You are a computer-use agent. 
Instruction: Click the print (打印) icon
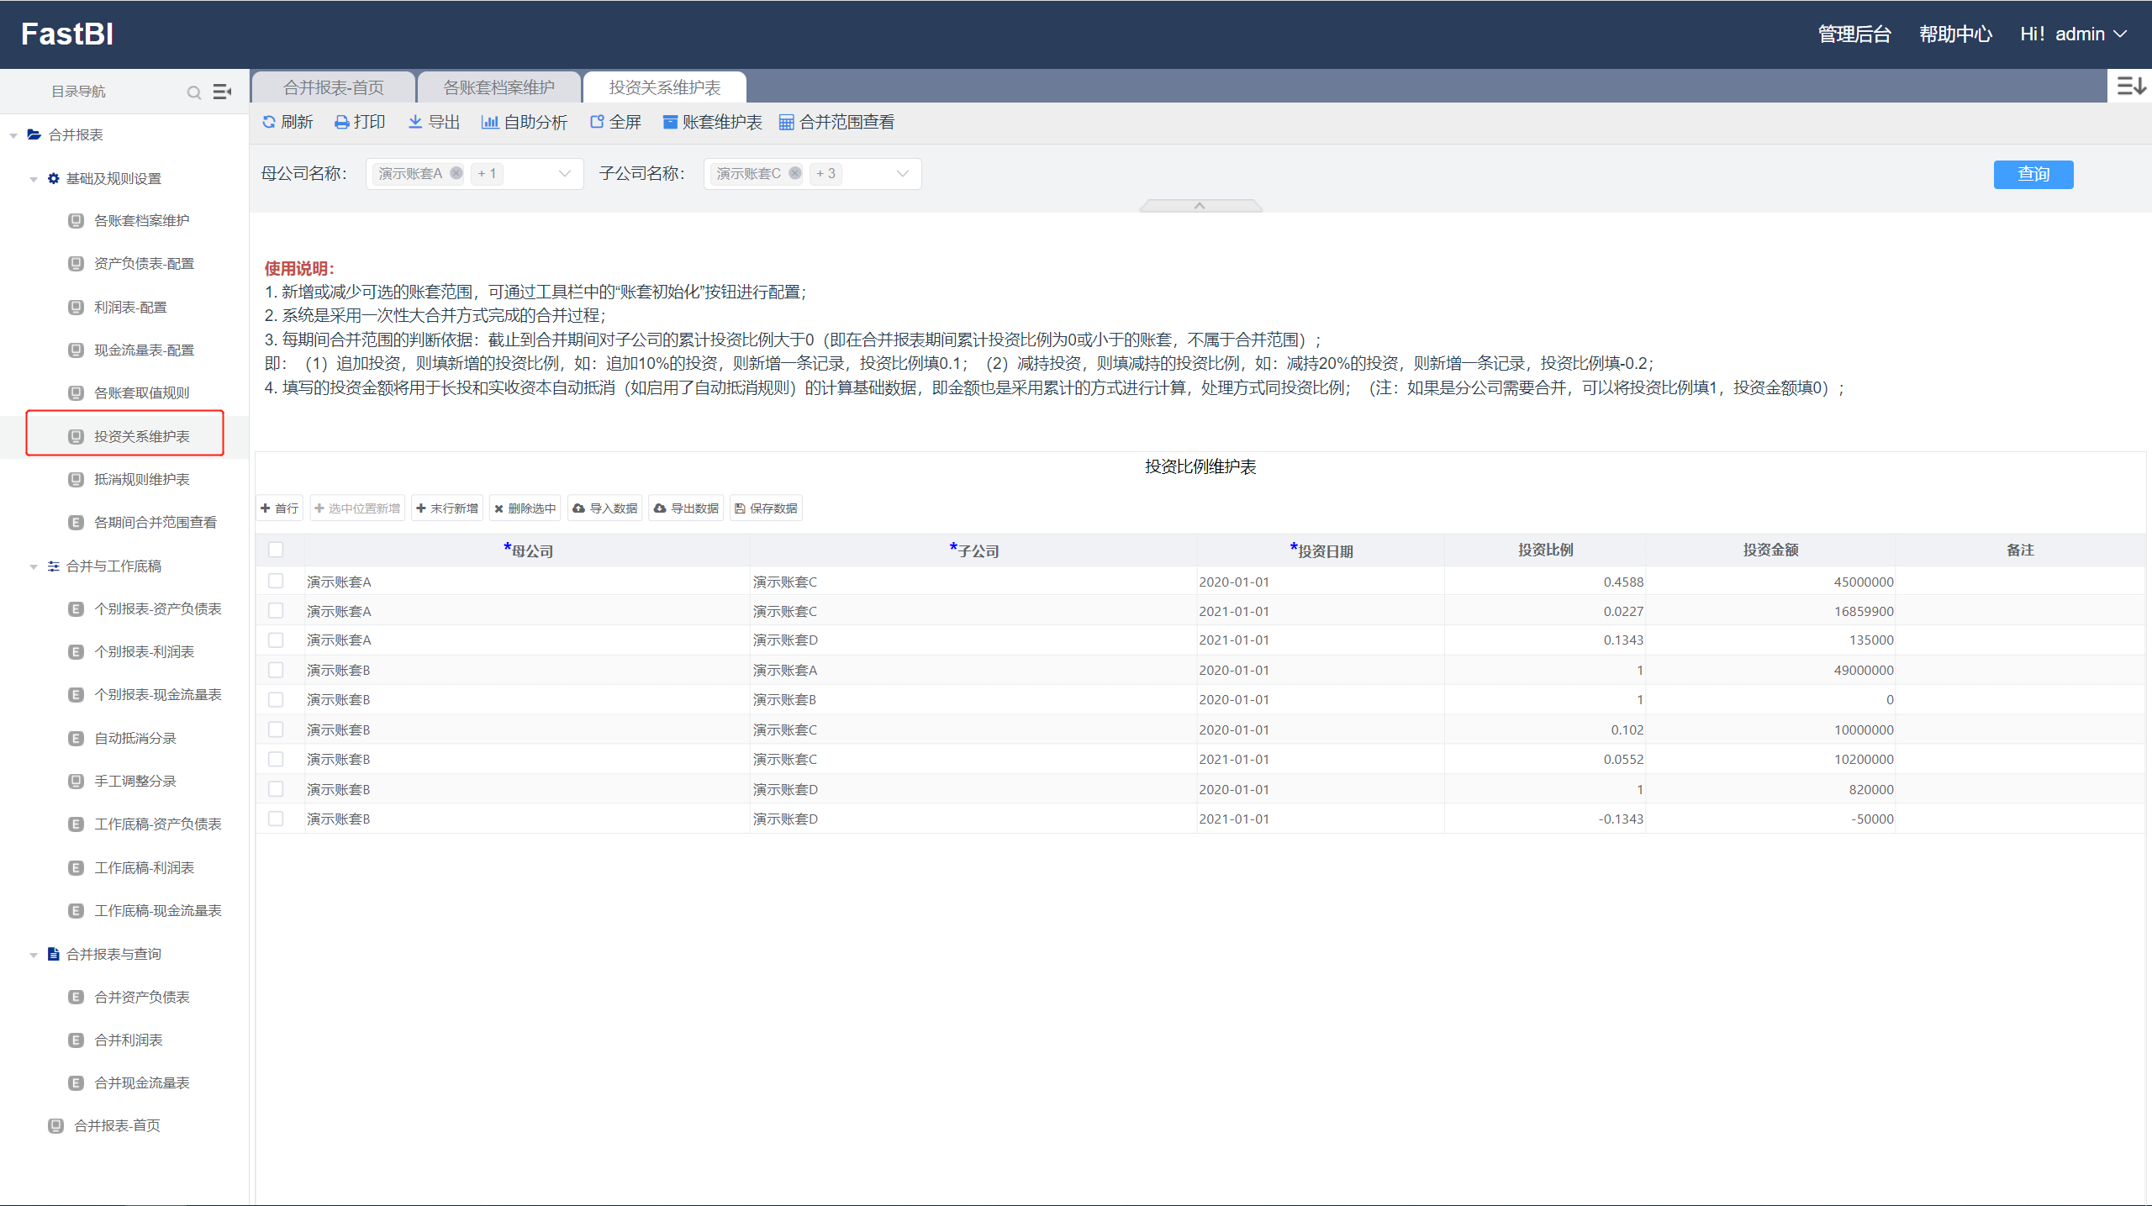tap(342, 123)
